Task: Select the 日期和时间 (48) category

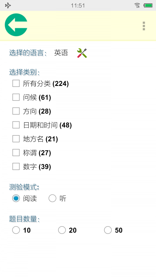Action: click(16, 125)
